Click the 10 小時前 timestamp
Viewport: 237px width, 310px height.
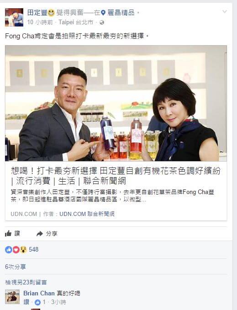coord(40,22)
